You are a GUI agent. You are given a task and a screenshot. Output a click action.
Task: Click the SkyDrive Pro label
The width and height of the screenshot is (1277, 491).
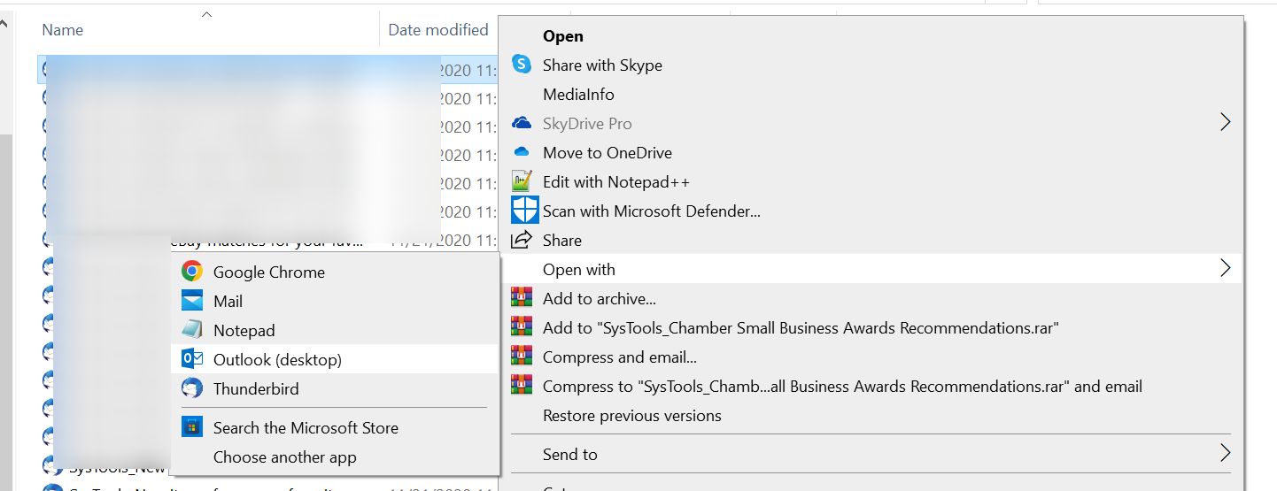pos(587,123)
